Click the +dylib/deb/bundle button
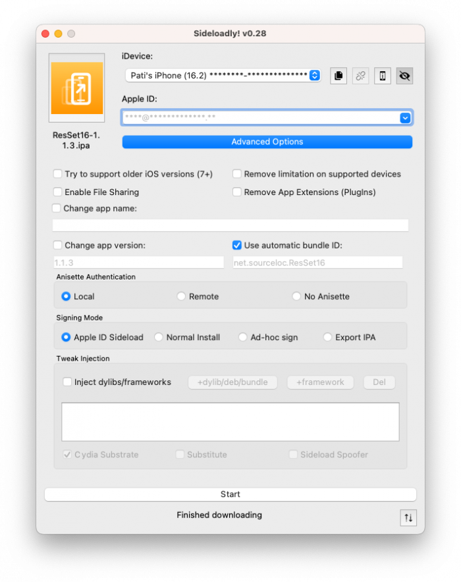Screen dimensions: 461x582 [232, 382]
